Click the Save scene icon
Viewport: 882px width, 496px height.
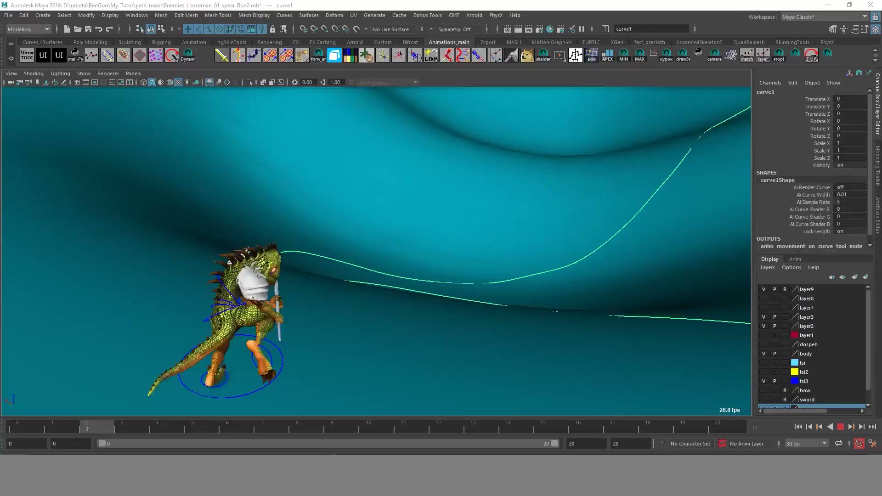[88, 29]
